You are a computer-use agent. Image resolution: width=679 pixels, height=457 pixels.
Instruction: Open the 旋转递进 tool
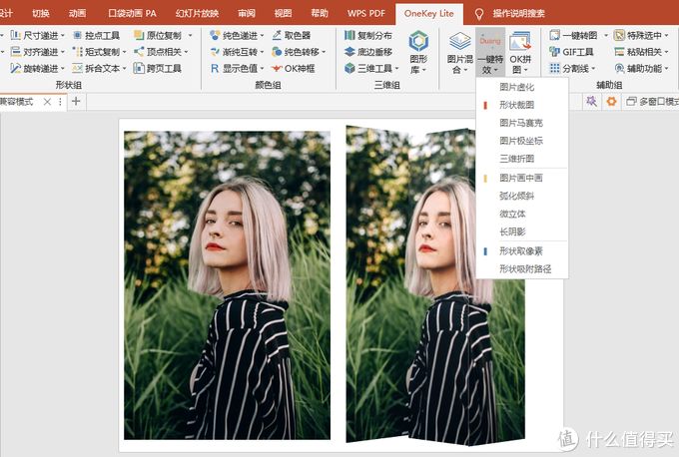tap(37, 68)
